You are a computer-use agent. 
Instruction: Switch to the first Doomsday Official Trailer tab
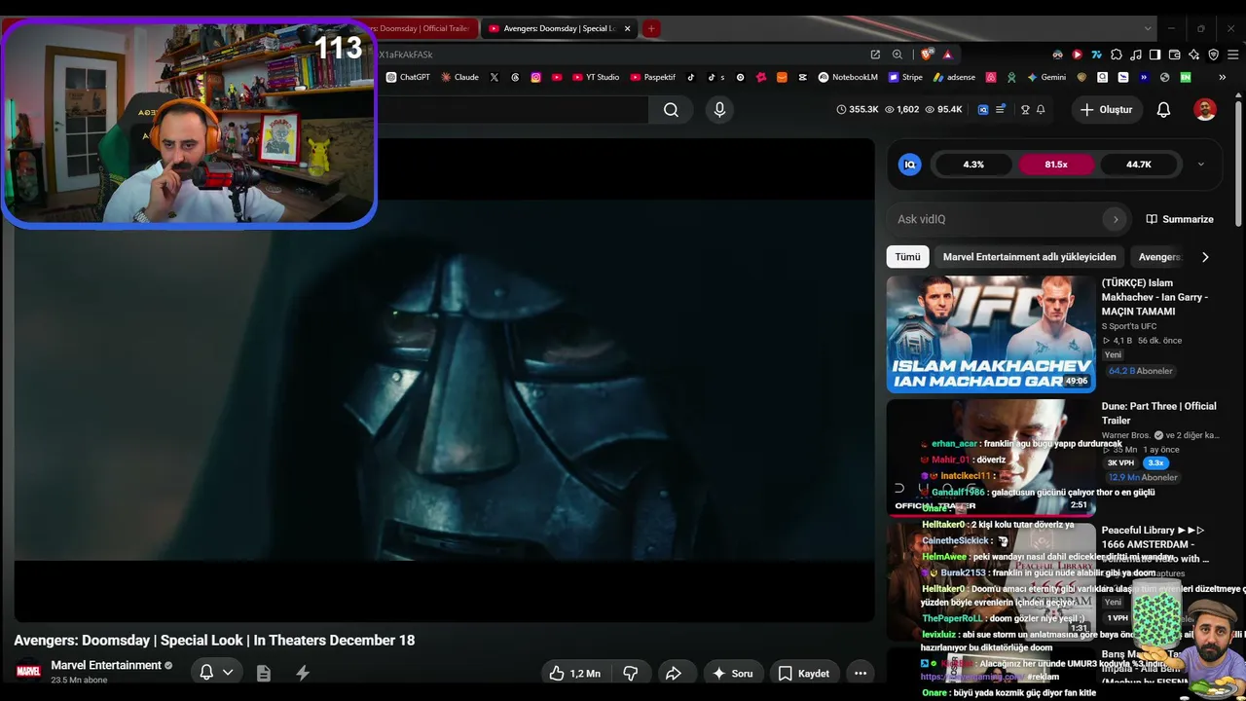point(426,28)
